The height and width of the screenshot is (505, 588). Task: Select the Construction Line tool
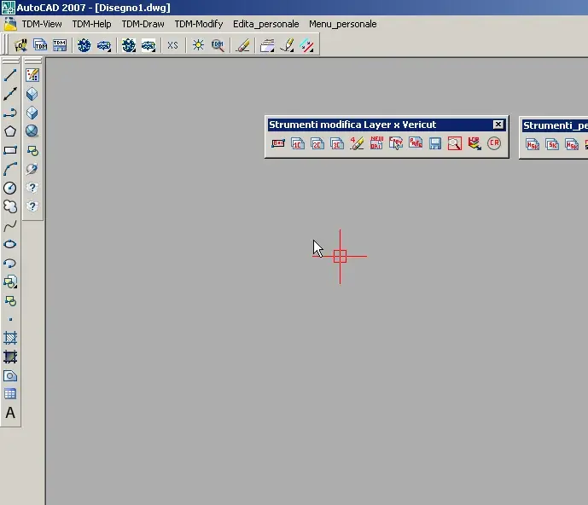(x=10, y=94)
